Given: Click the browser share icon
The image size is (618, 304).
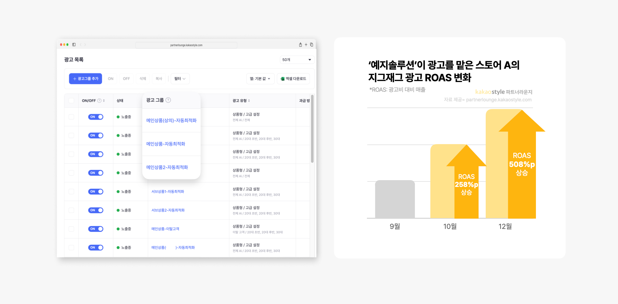Looking at the screenshot, I should coord(300,45).
